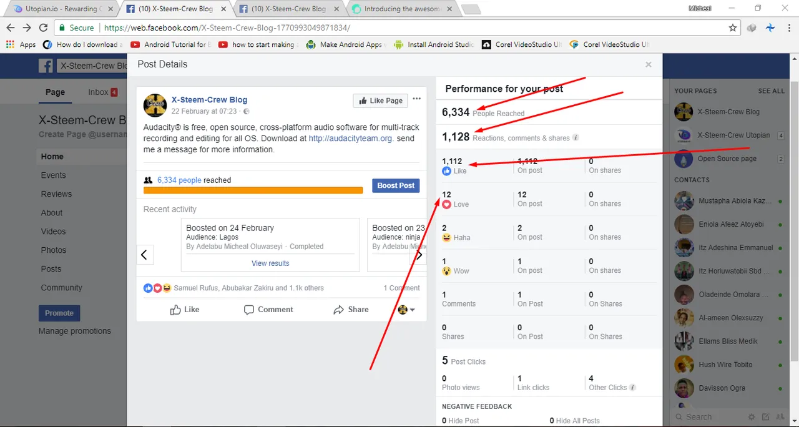Image resolution: width=799 pixels, height=427 pixels.
Task: Open chat with Eniola Afeez Atoyebi
Action: pyautogui.click(x=729, y=224)
